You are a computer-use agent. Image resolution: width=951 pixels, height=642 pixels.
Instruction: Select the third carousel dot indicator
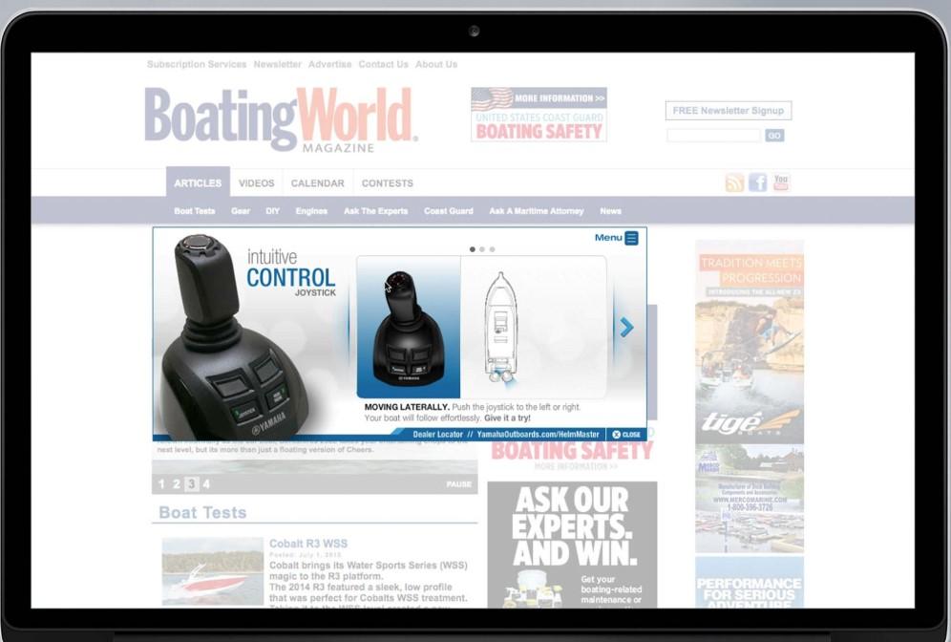click(x=493, y=249)
